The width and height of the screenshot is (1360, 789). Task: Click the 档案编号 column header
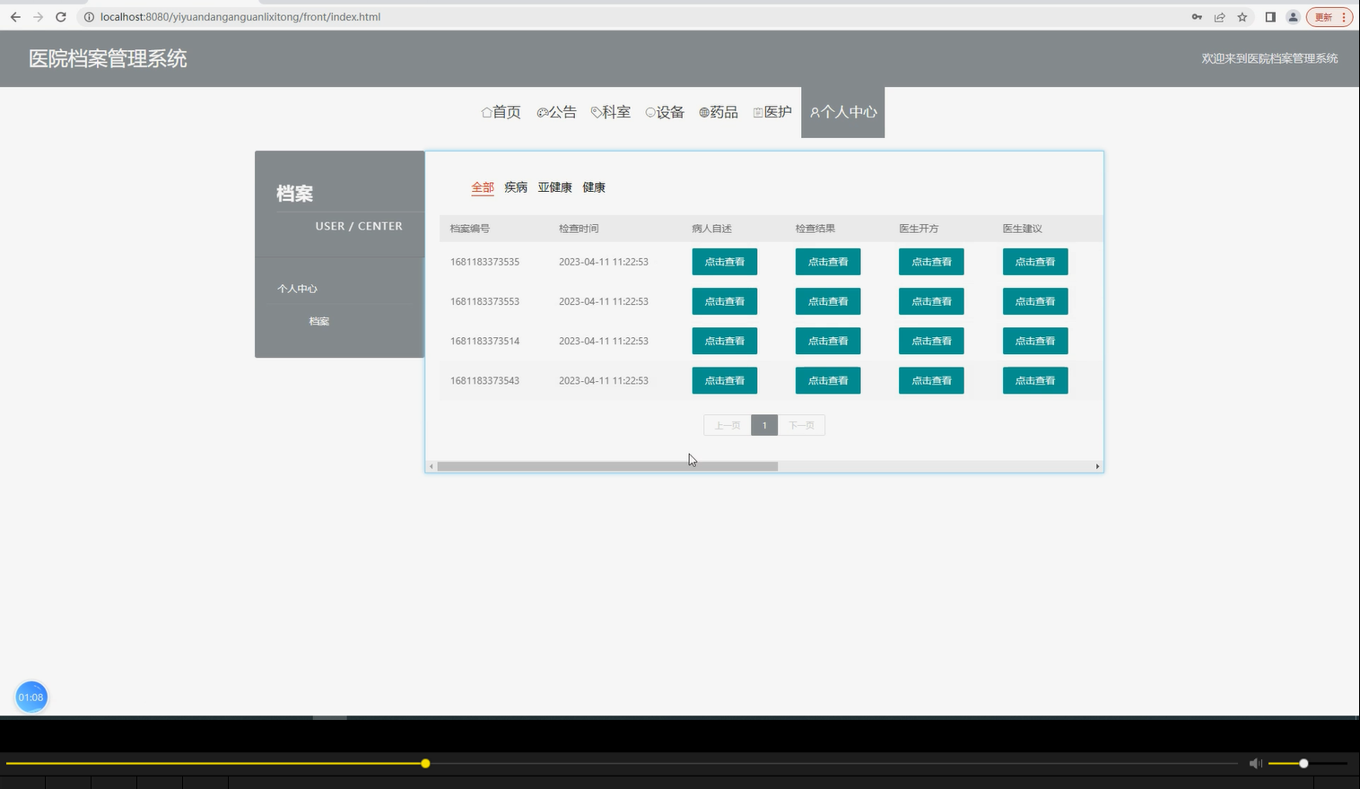[470, 229]
